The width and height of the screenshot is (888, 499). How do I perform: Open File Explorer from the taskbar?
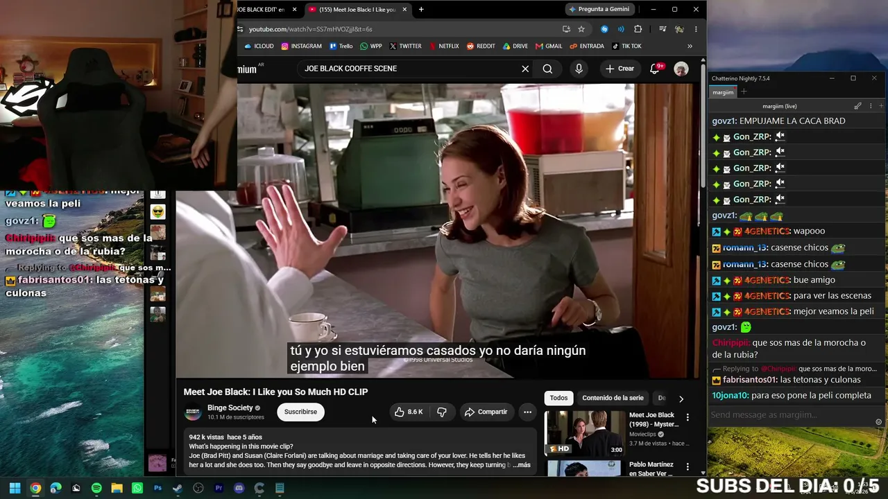(117, 488)
